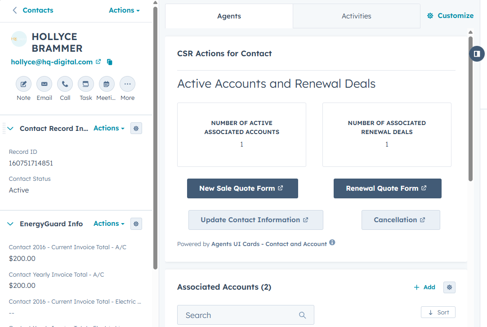This screenshot has height=327, width=487.
Task: Toggle the right sidebar panel button
Action: (477, 54)
